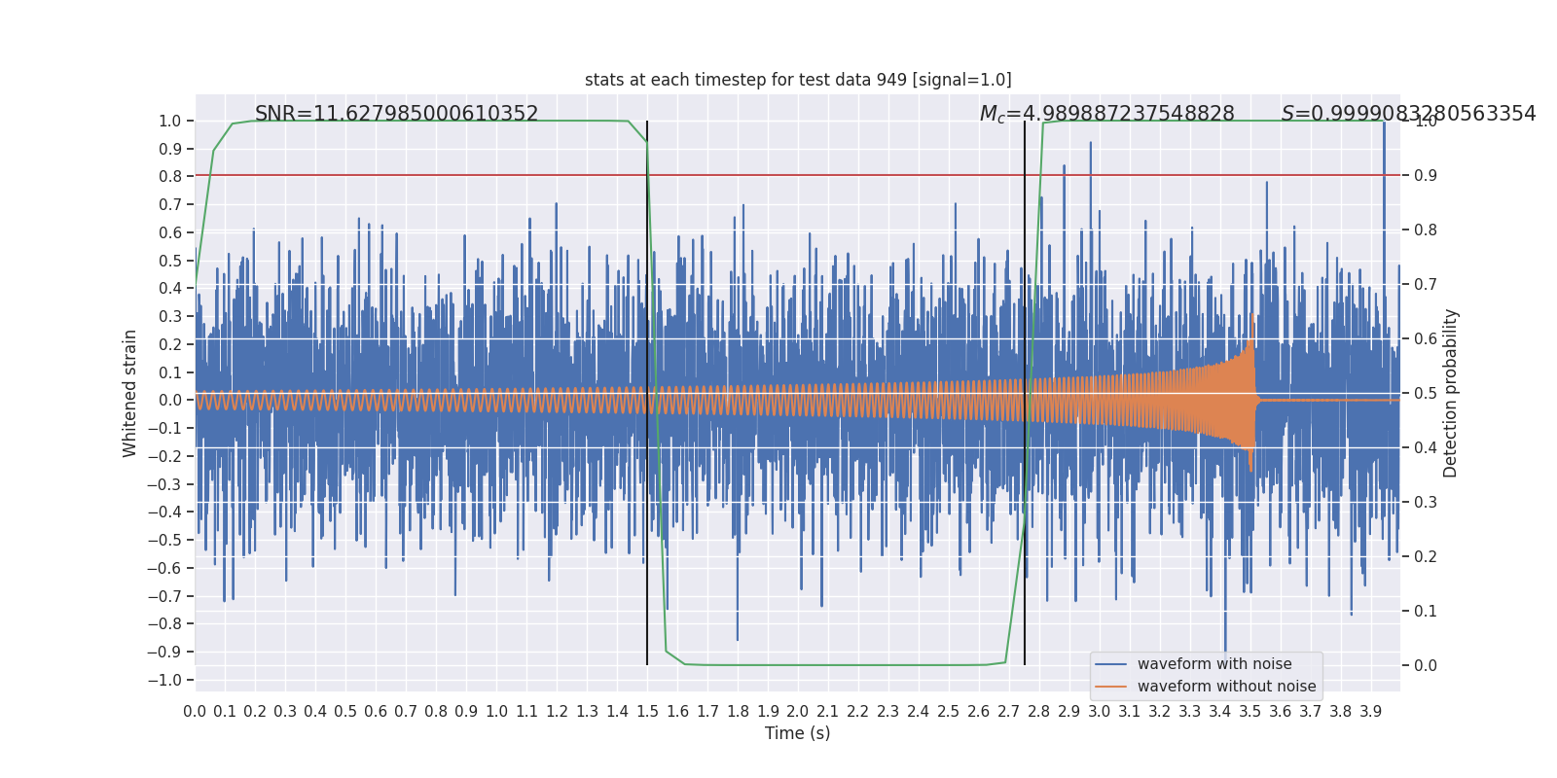
Task: Click the "Detection probability" axis label
Action: point(1451,393)
